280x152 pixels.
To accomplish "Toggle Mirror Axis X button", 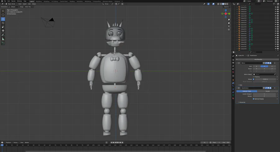I will (x=257, y=67).
